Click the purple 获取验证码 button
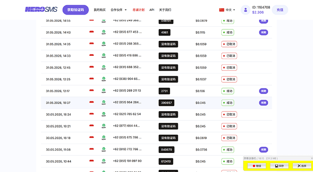Image resolution: width=313 pixels, height=172 pixels. click(x=75, y=10)
